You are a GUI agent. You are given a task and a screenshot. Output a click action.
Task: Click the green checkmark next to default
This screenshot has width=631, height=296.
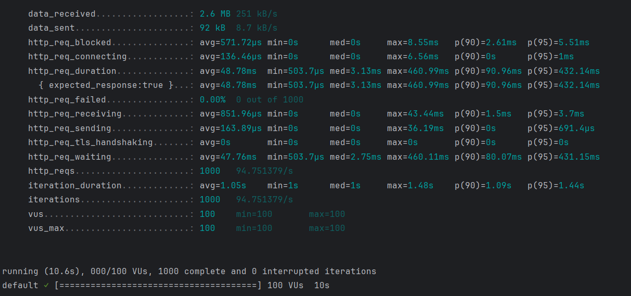46,286
